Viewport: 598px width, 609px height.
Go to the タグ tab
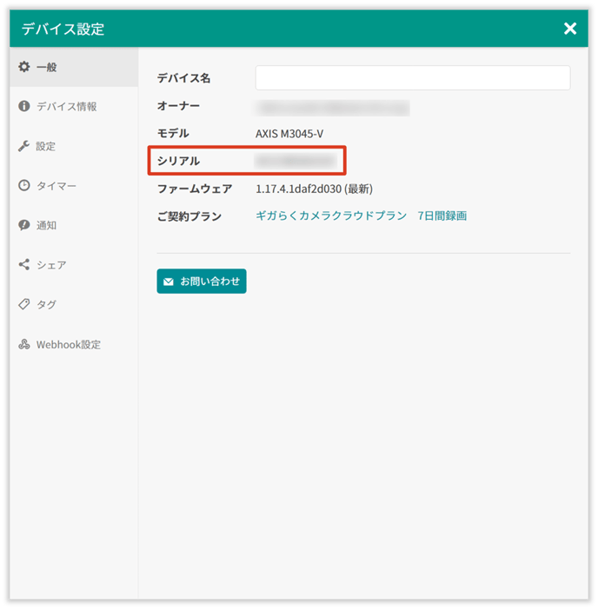(46, 304)
